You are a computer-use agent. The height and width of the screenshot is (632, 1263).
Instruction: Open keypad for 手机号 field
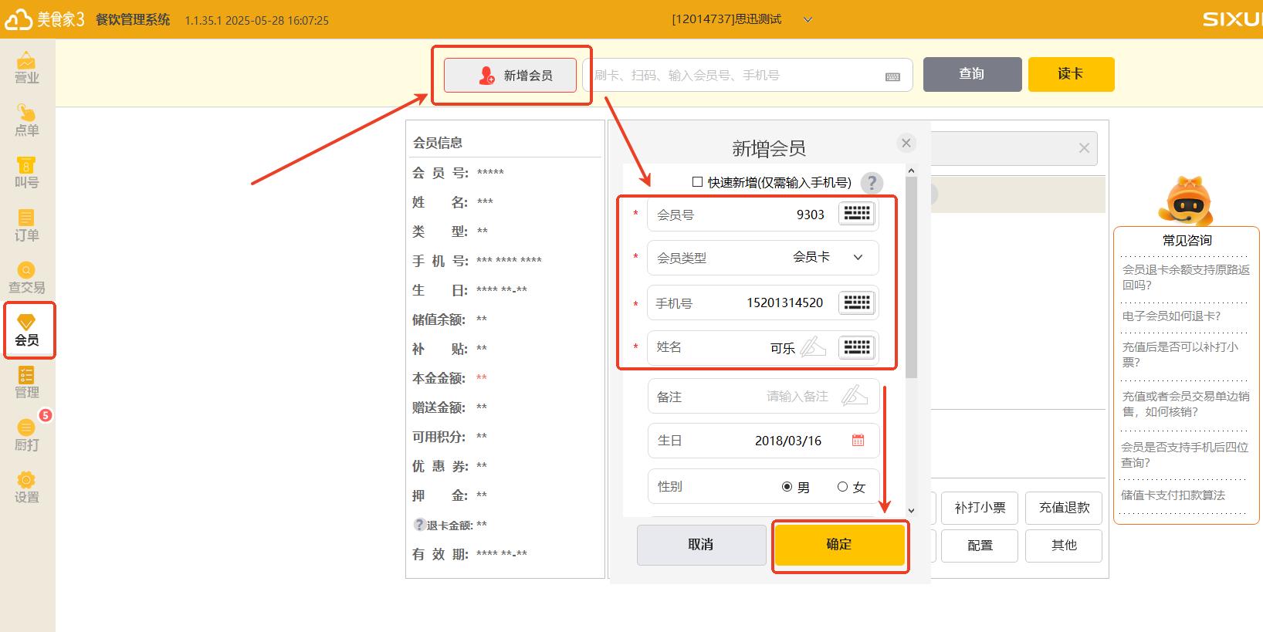point(857,302)
